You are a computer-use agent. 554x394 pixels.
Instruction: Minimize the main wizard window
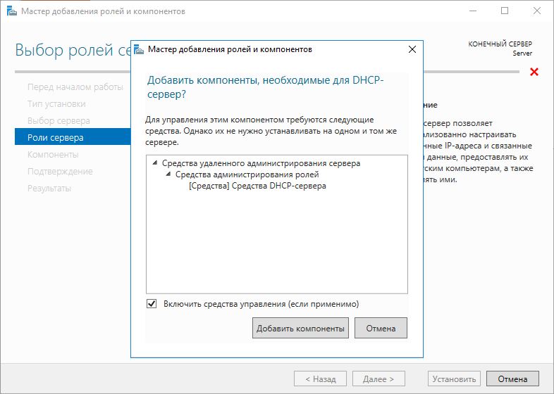click(x=472, y=11)
